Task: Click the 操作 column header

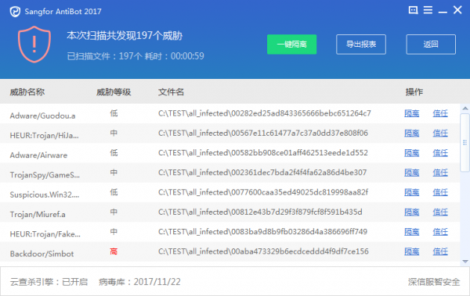Action: pos(414,92)
